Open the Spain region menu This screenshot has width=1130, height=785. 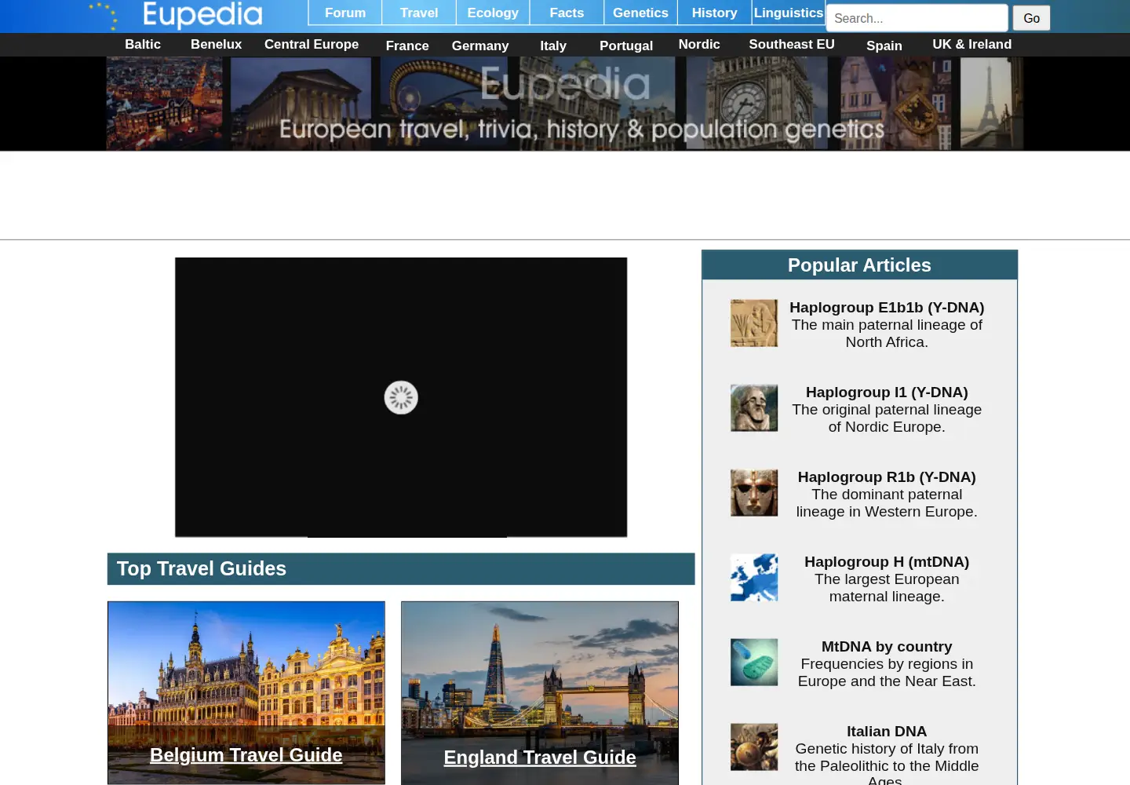(x=884, y=46)
